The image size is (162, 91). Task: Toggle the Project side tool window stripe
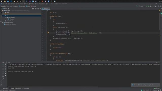pos(1,11)
